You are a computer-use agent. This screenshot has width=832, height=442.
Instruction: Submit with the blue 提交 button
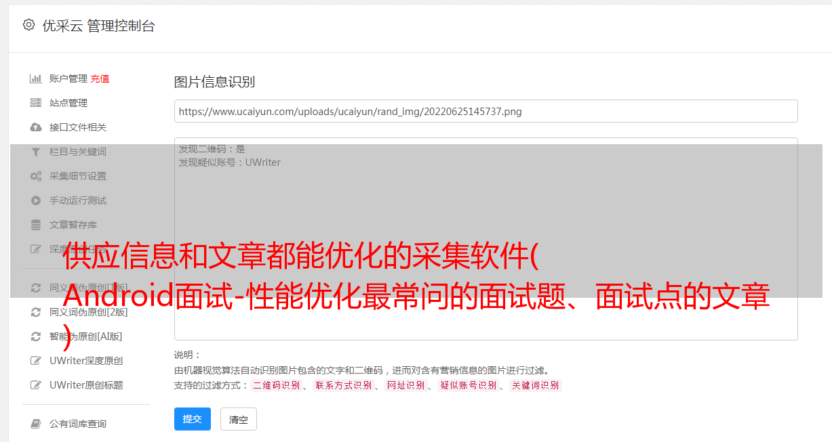(193, 419)
